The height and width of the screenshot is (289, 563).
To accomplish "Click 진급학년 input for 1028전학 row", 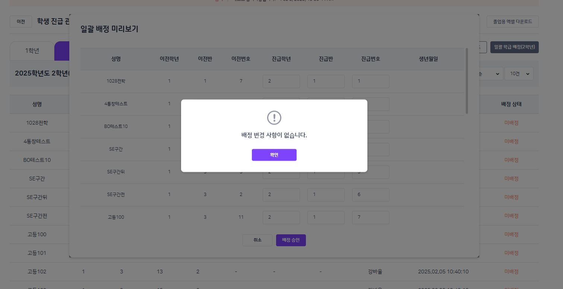I will [x=281, y=81].
